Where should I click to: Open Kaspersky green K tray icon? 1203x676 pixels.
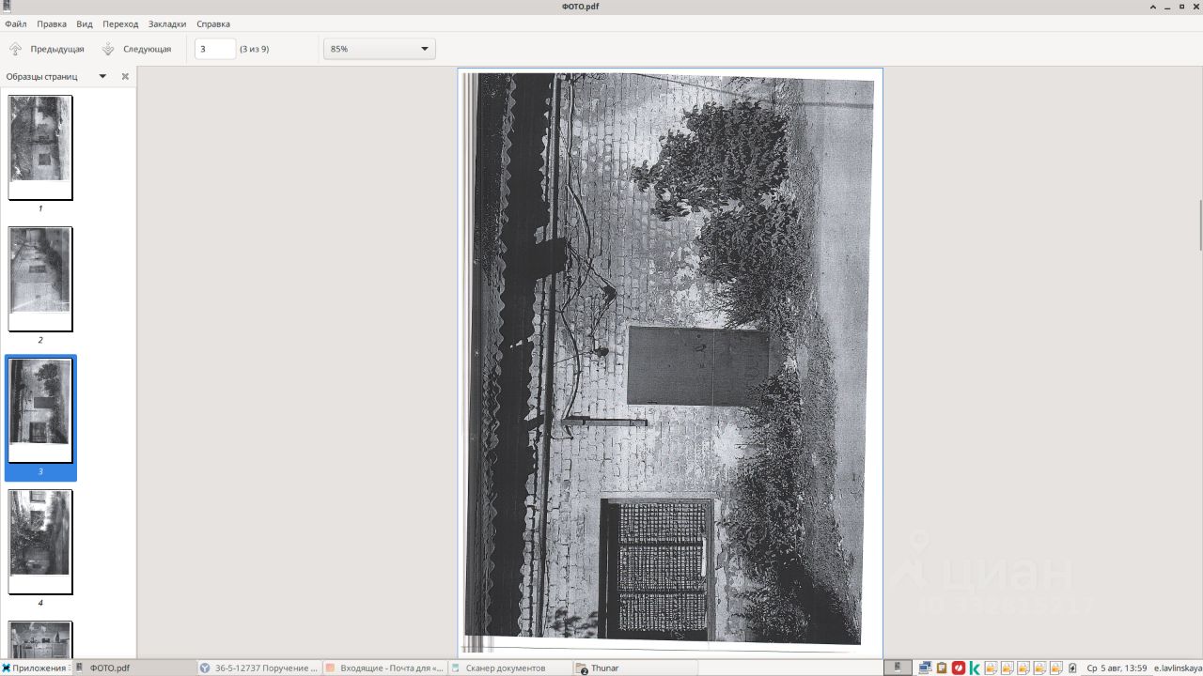point(975,668)
